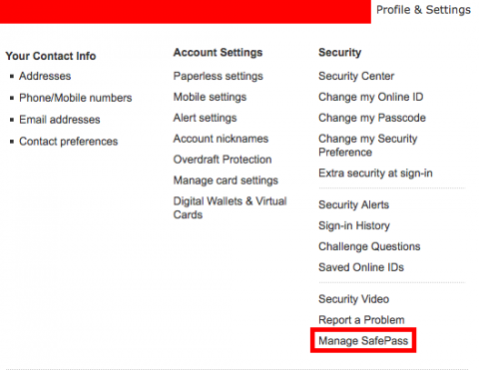Open the Profile & Settings tab
Image resolution: width=479 pixels, height=370 pixels.
point(423,10)
